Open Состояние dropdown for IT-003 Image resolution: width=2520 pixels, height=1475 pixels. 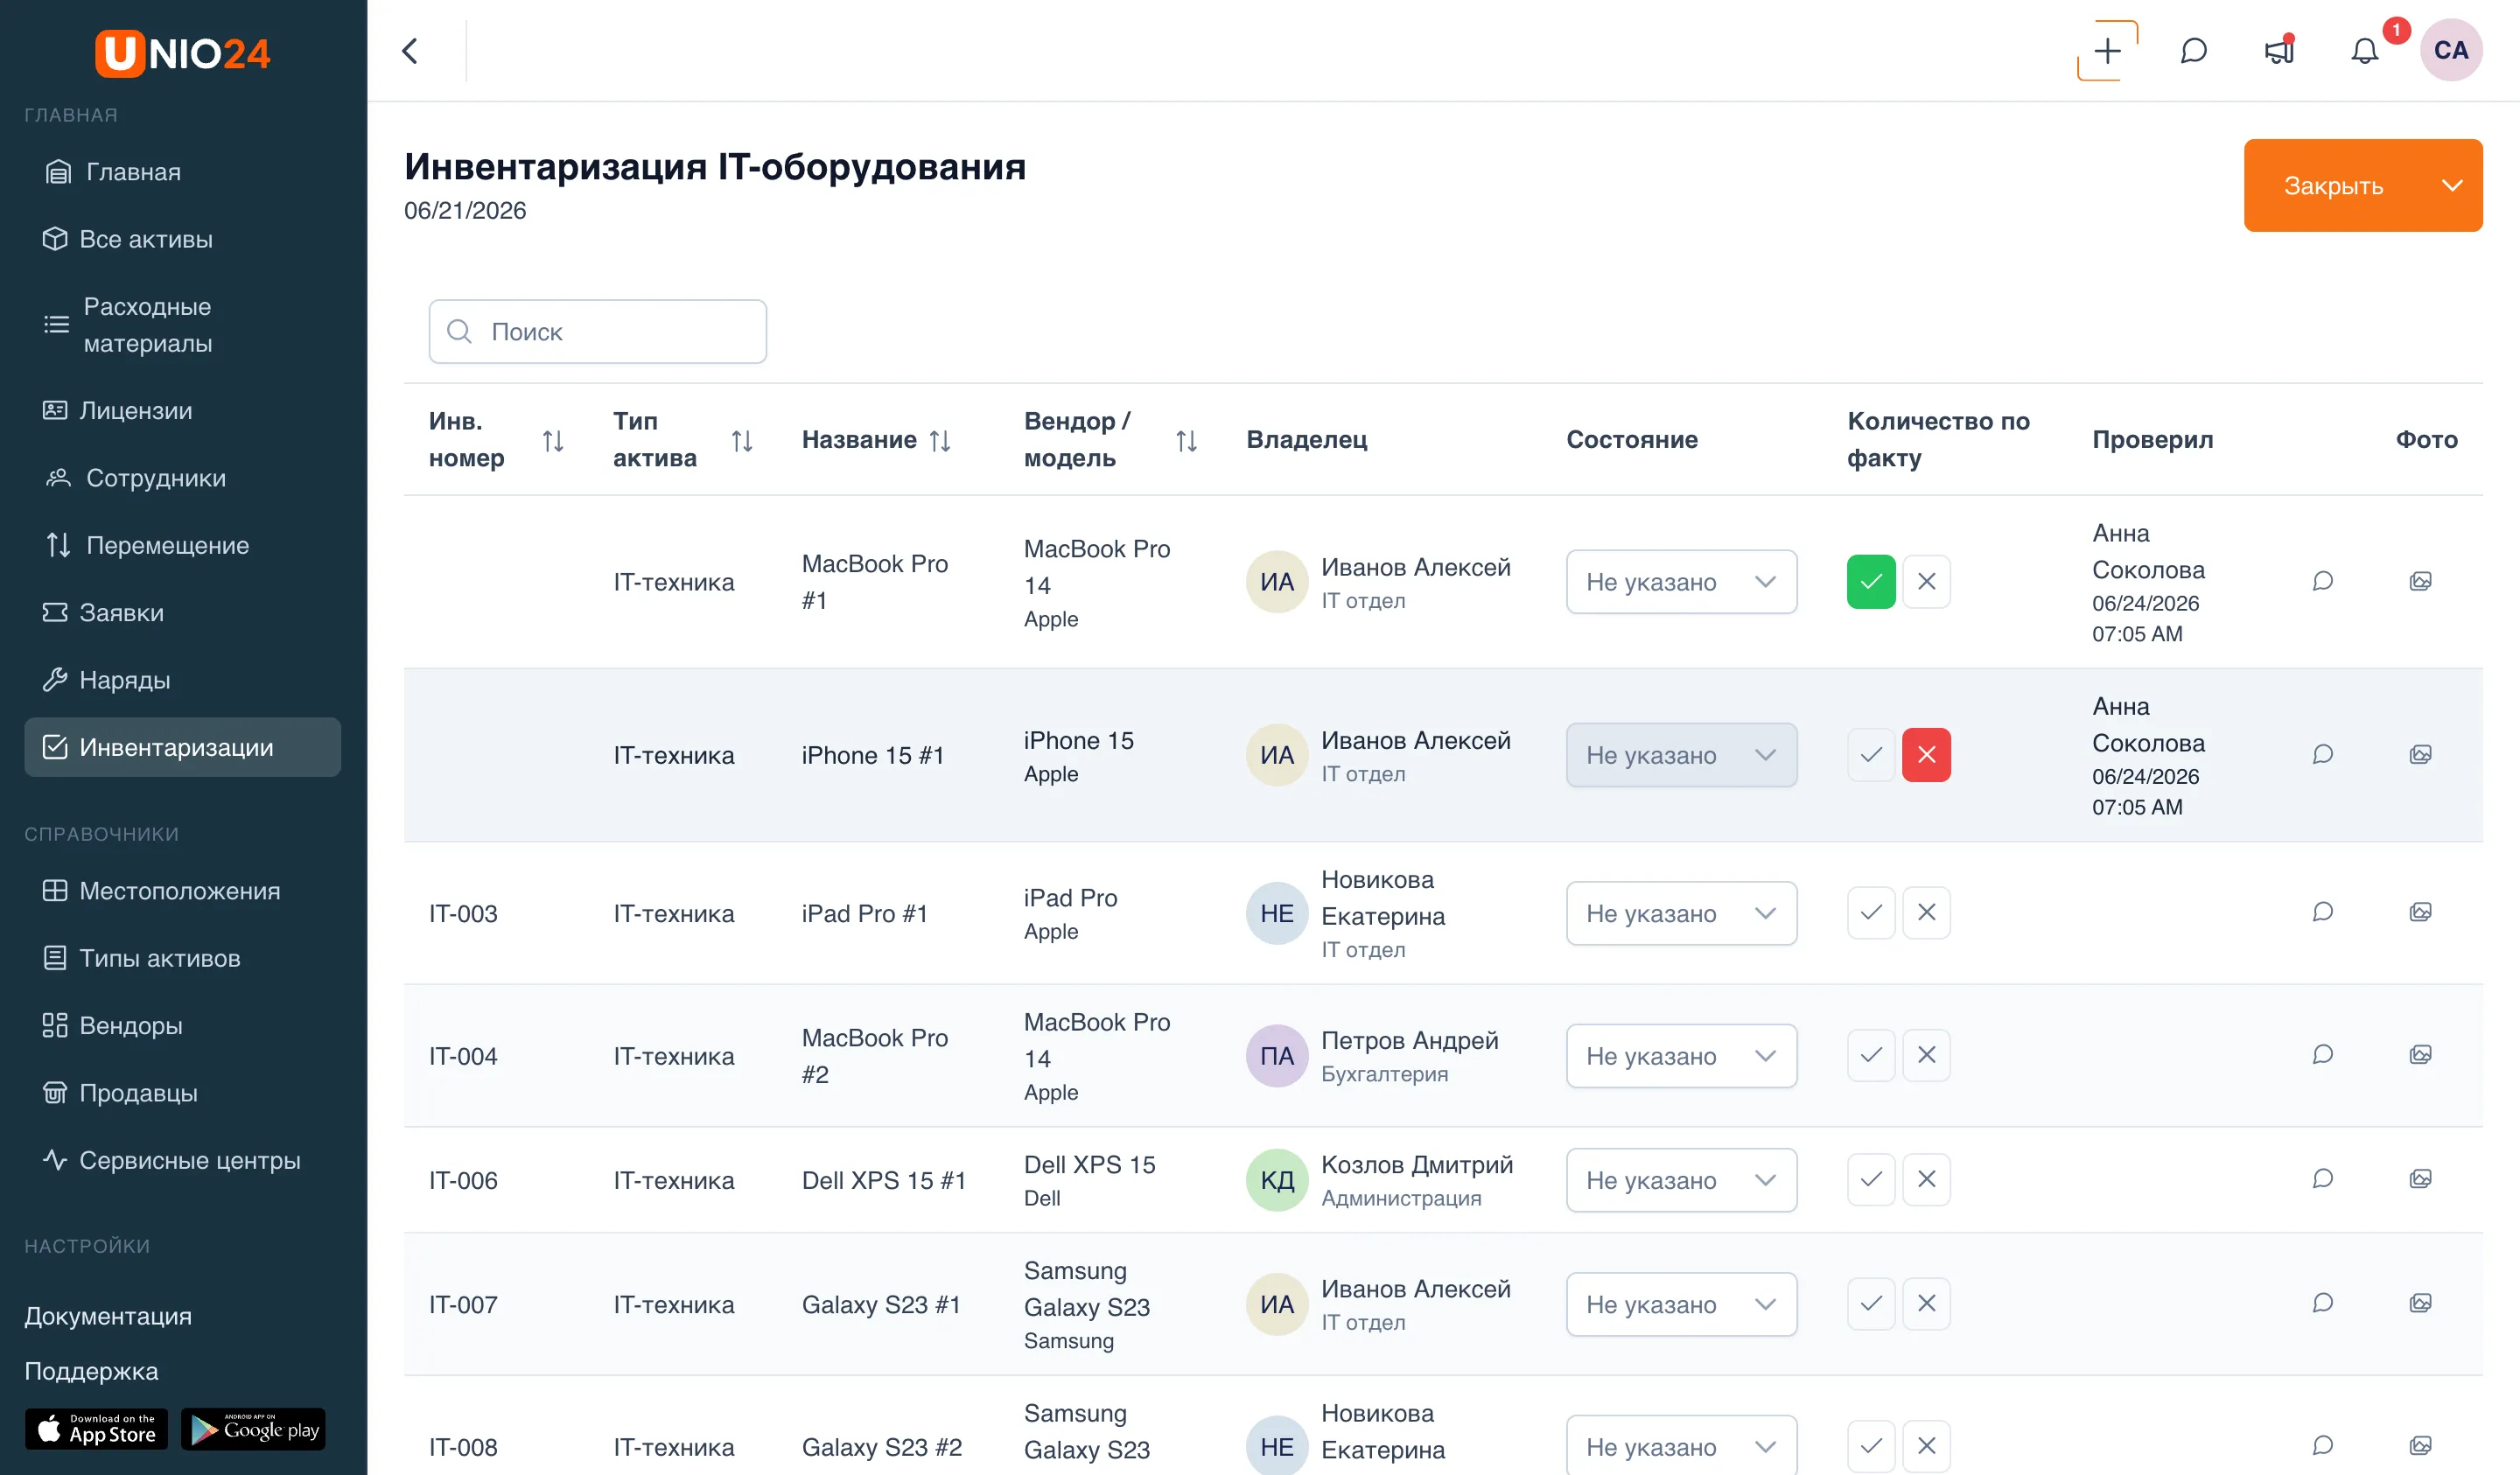[x=1681, y=912]
